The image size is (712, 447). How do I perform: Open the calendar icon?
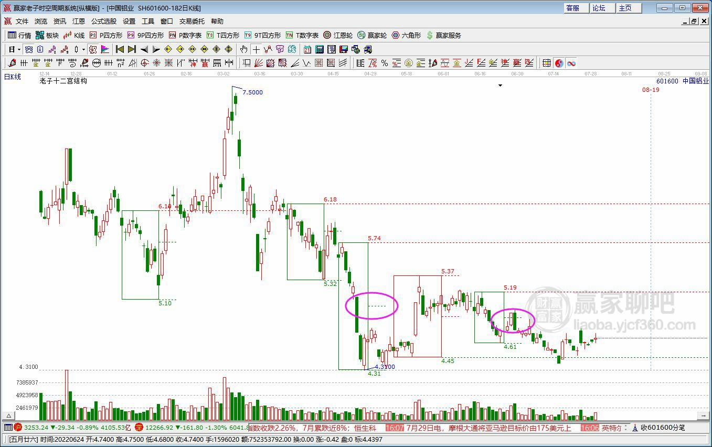(307, 49)
